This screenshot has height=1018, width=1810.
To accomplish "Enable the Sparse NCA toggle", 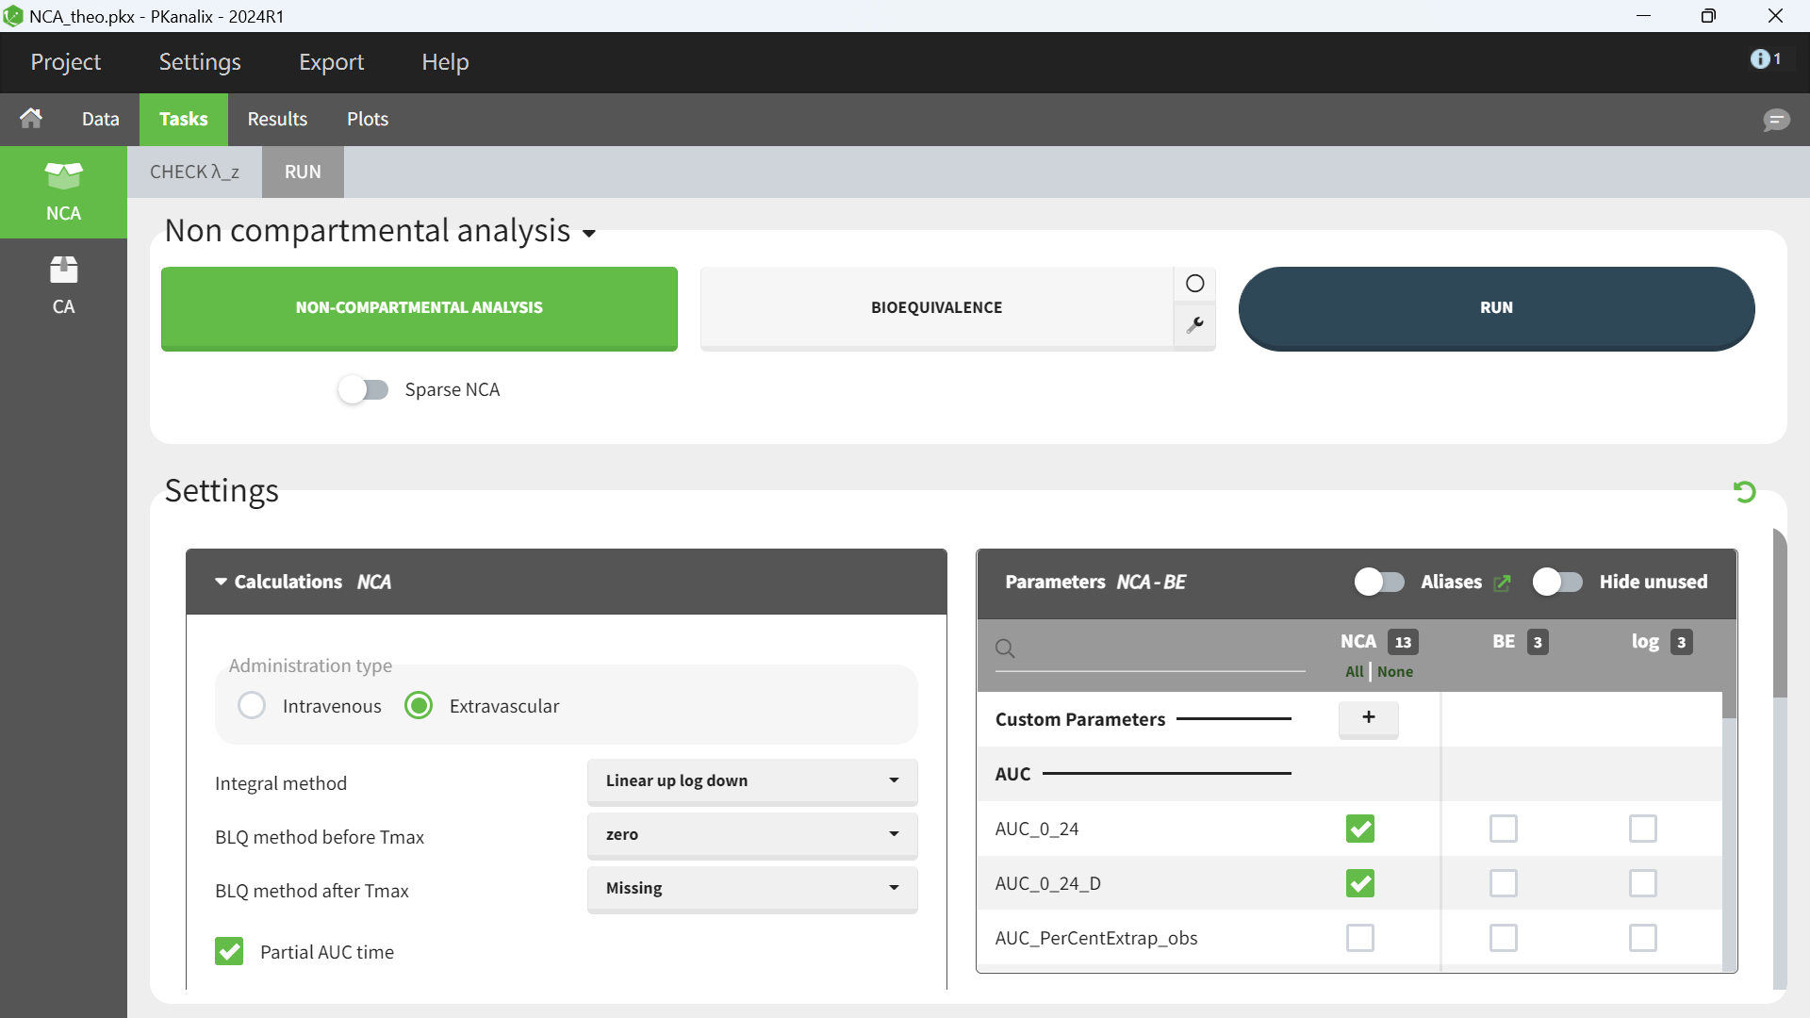I will point(364,389).
